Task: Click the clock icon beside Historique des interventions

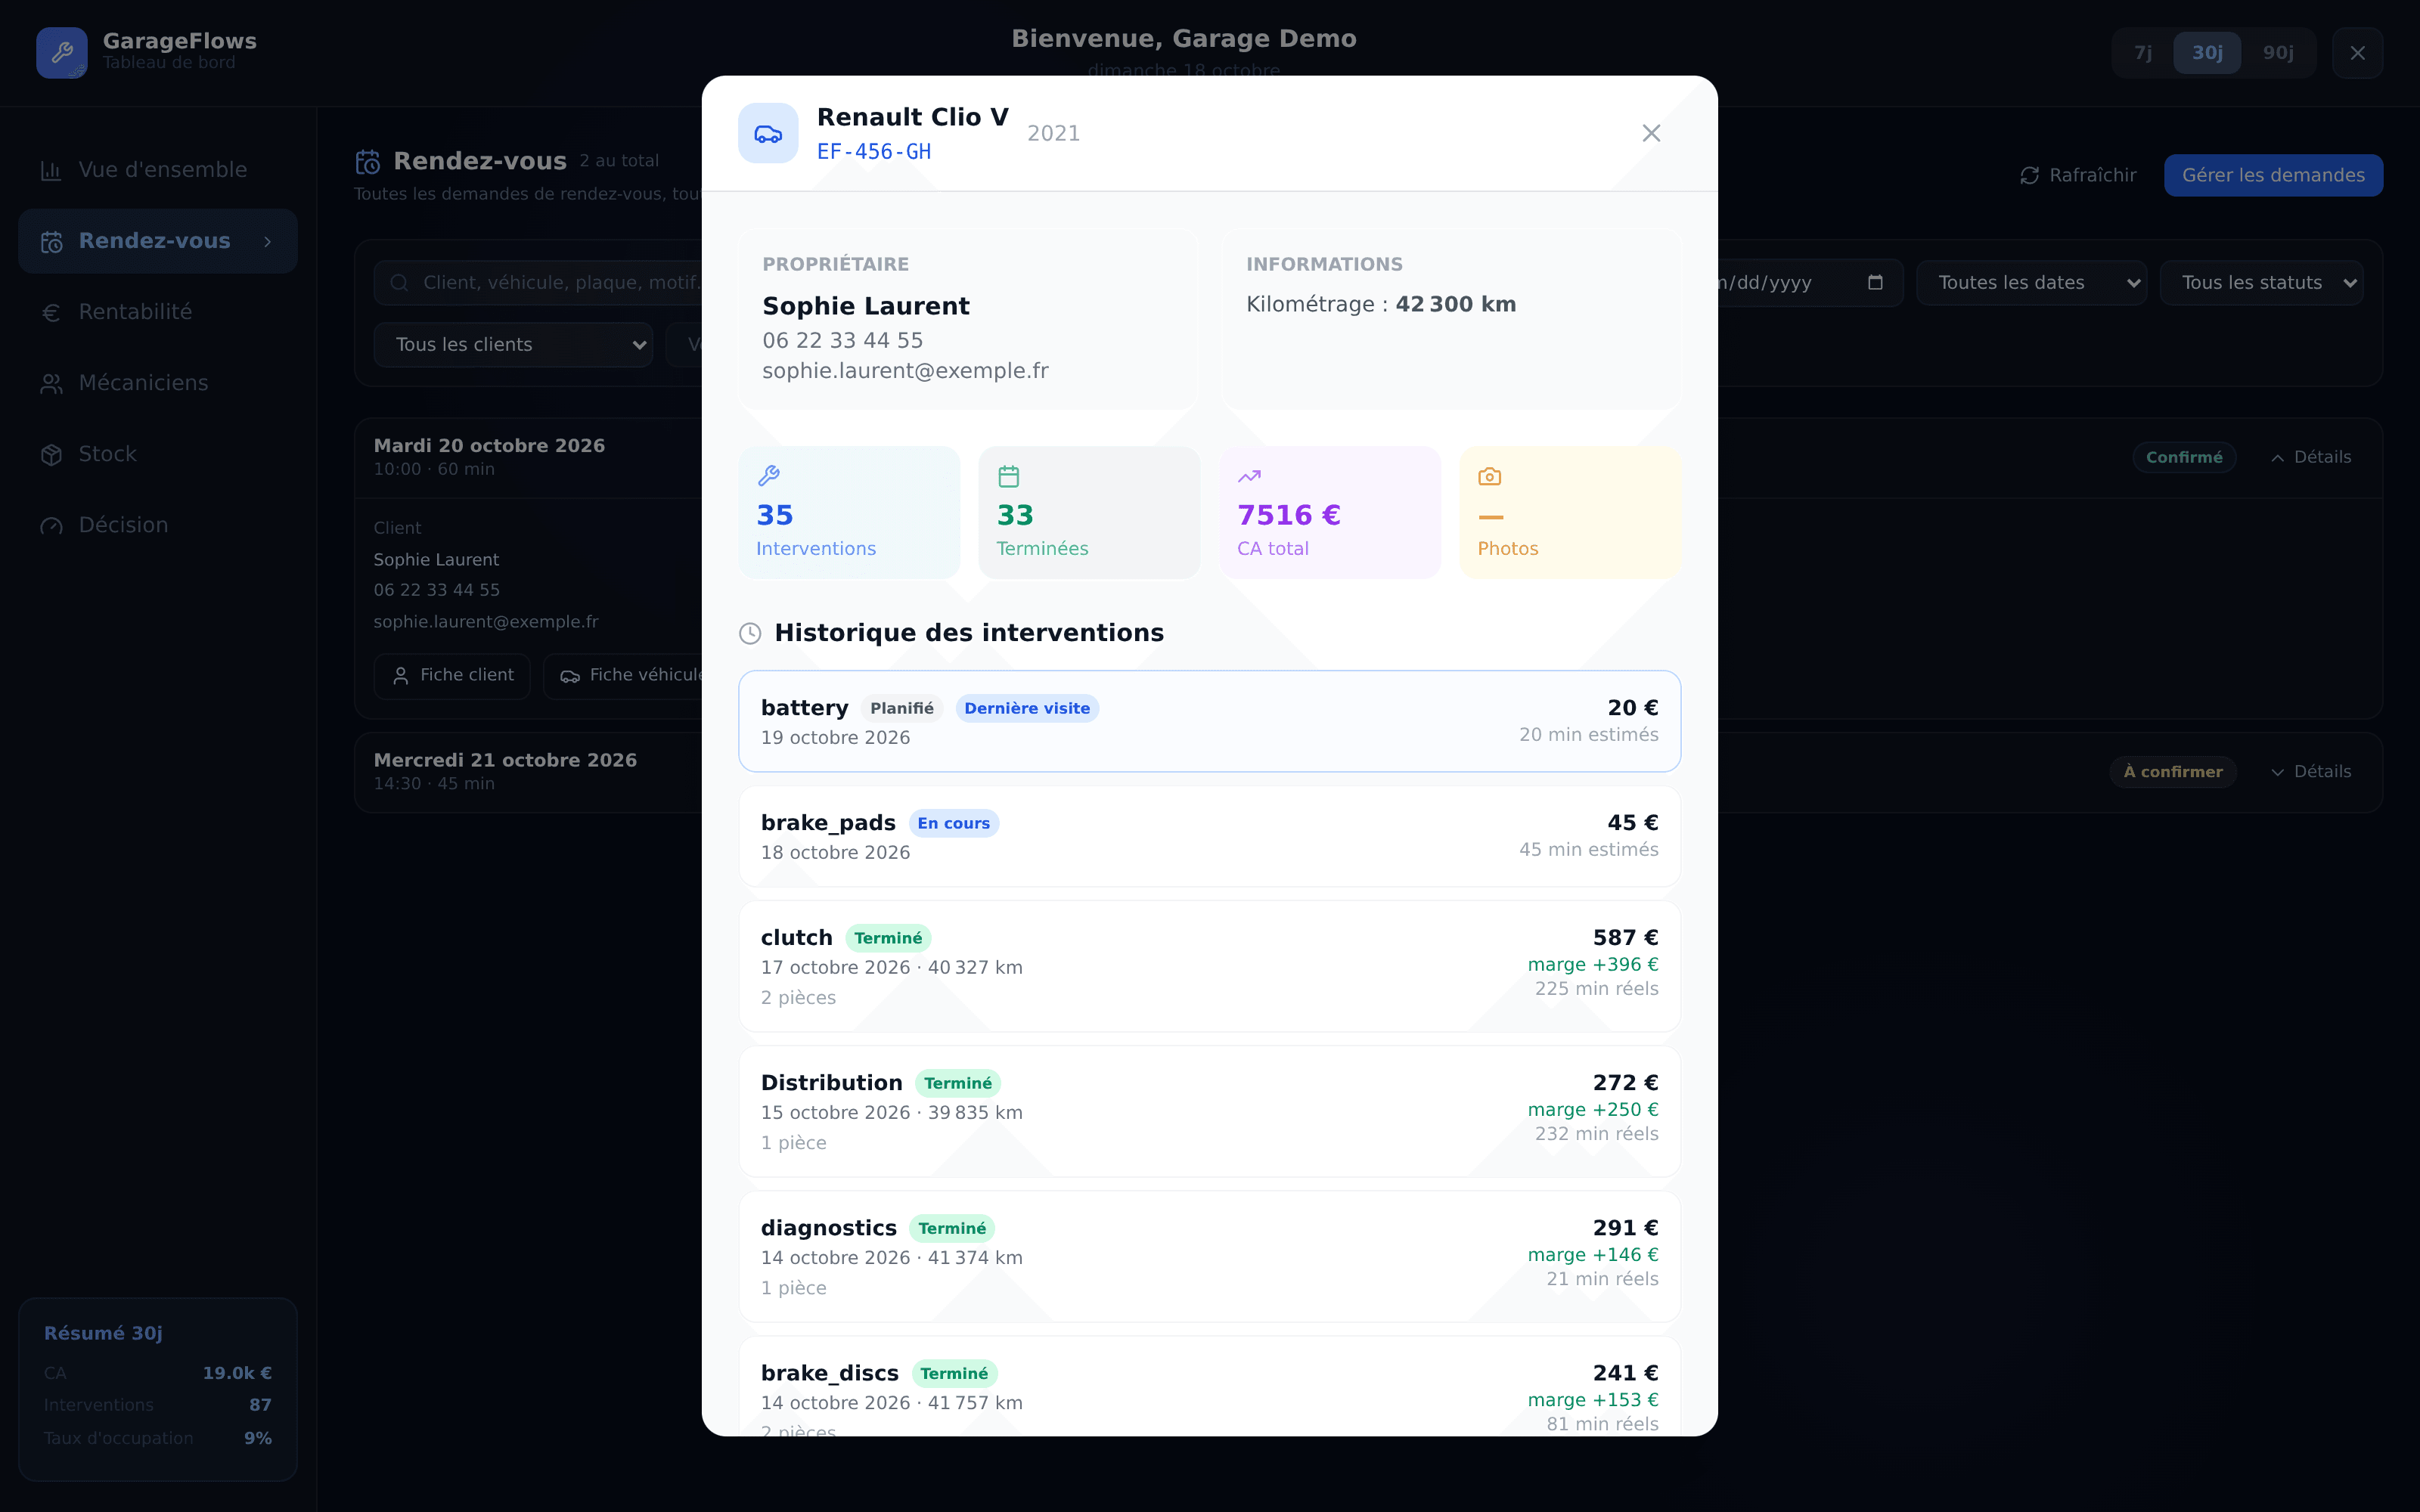Action: (750, 633)
